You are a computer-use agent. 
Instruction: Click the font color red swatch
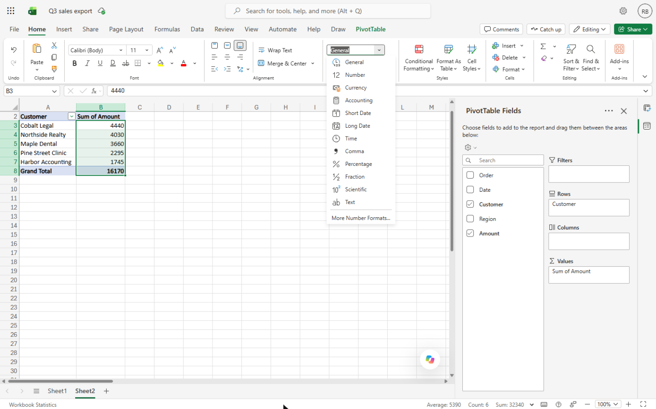click(184, 63)
